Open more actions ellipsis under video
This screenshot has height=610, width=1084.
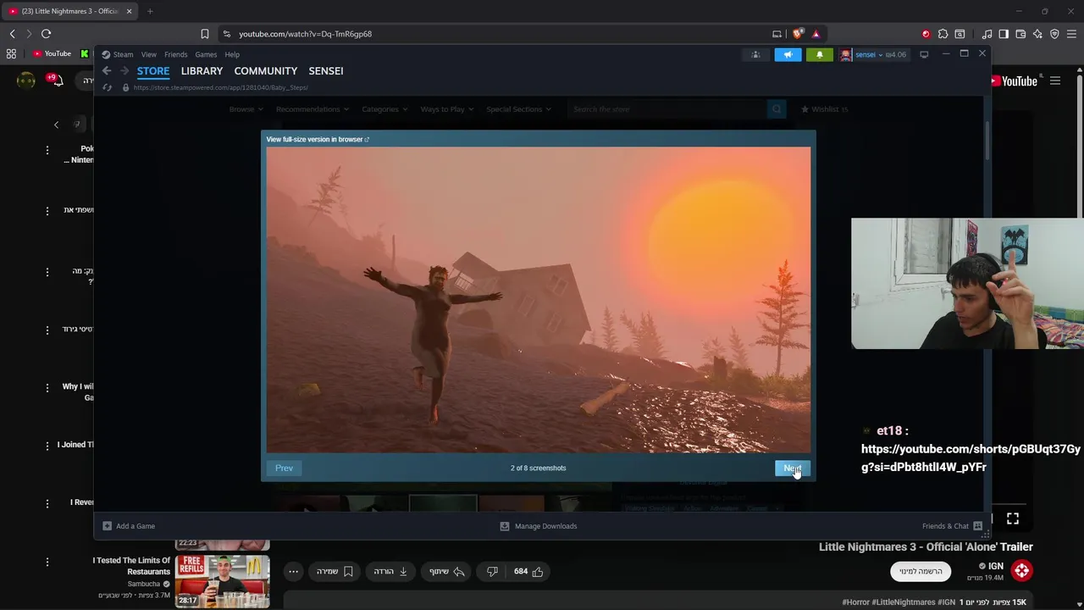(293, 572)
